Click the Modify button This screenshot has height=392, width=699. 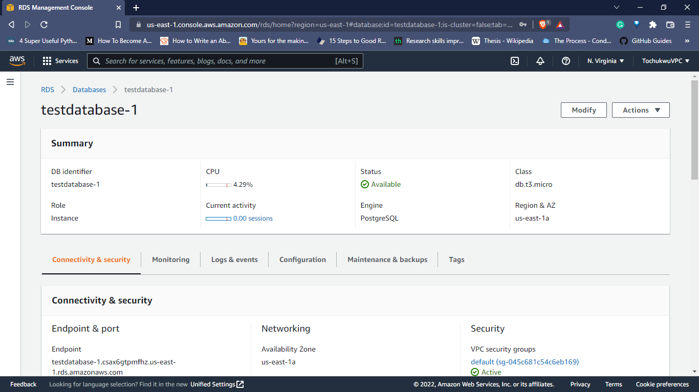pos(584,110)
